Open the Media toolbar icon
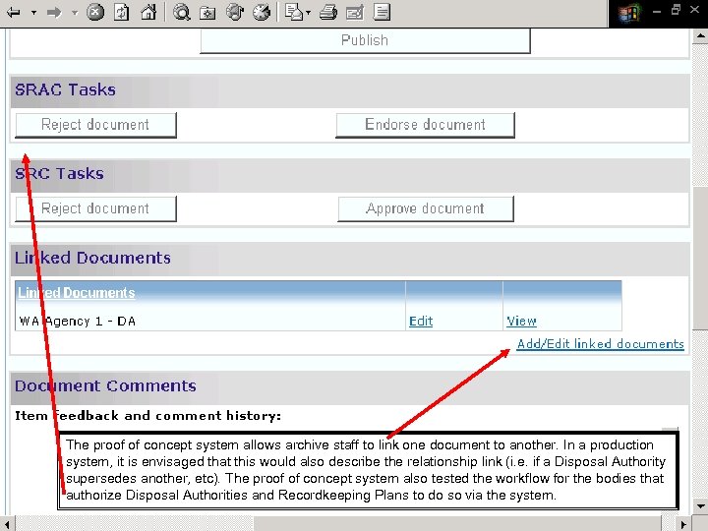This screenshot has height=531, width=708. [x=235, y=12]
